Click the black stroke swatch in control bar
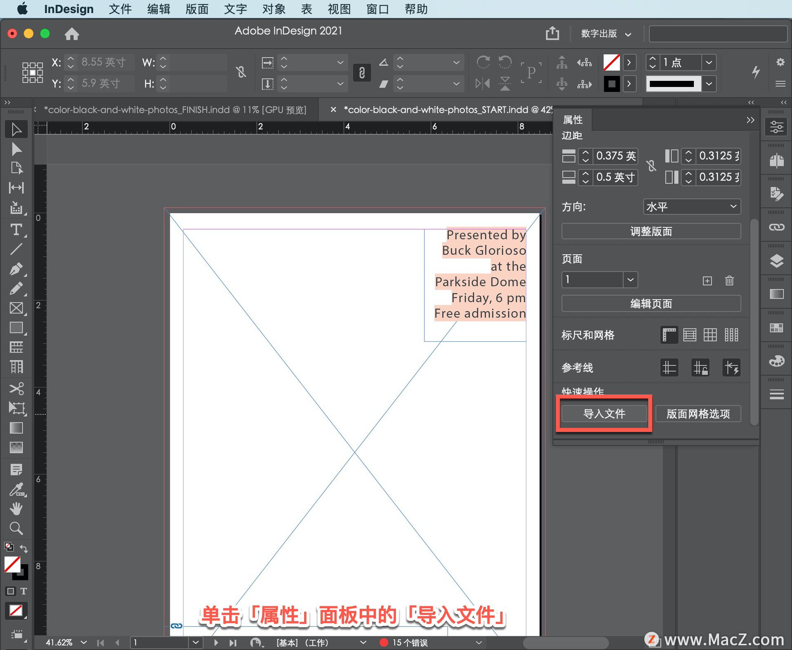This screenshot has height=650, width=792. click(x=611, y=84)
